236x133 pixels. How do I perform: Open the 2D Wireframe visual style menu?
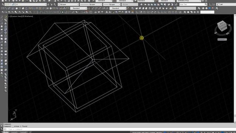pos(27,16)
